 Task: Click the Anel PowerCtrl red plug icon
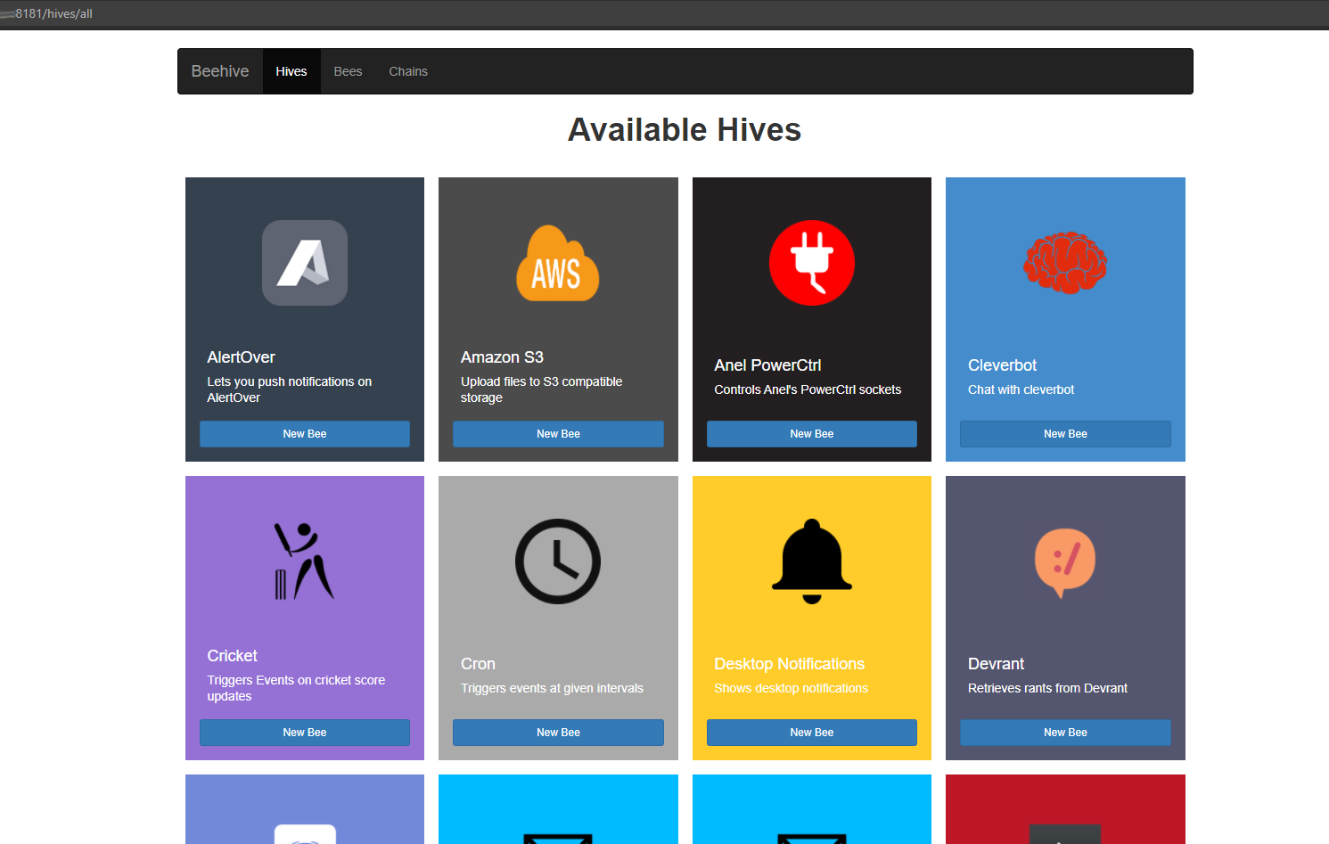(812, 263)
